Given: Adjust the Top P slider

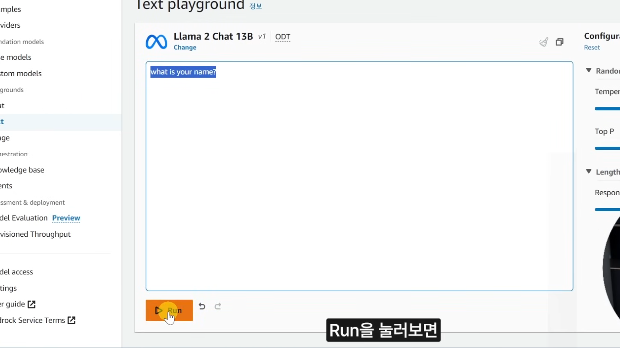Looking at the screenshot, I should pyautogui.click(x=607, y=148).
